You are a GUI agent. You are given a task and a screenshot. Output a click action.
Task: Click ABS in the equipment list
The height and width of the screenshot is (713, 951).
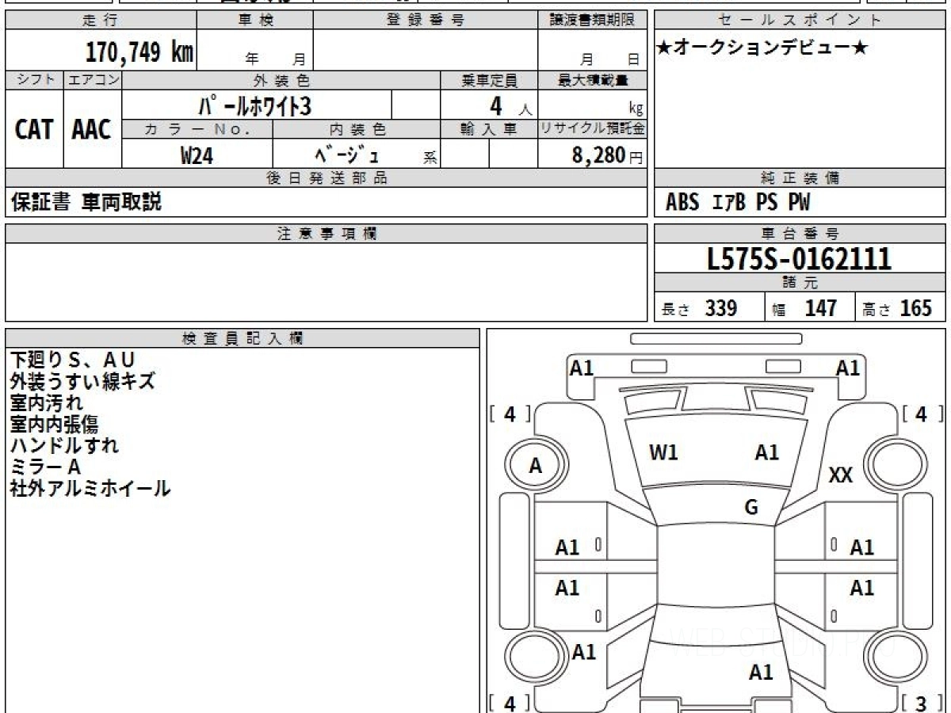click(682, 203)
